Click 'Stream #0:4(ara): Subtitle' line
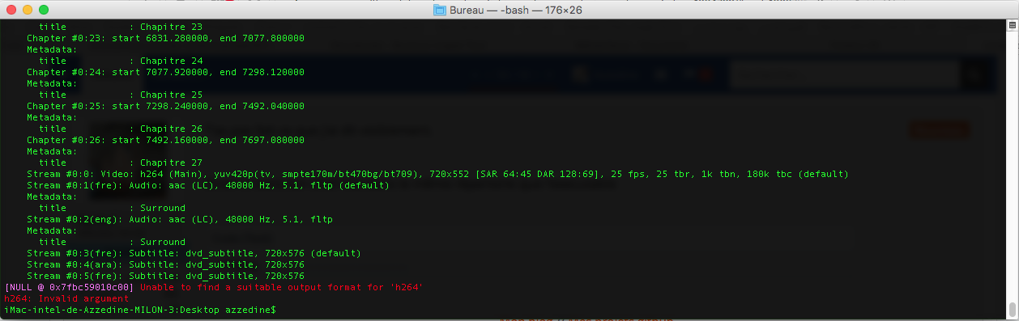This screenshot has width=1019, height=321. pos(165,264)
